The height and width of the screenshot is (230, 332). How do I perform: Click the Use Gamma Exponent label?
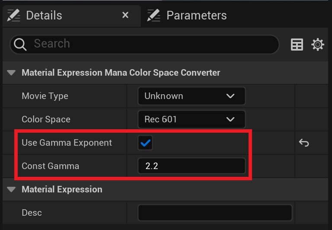[x=67, y=143]
